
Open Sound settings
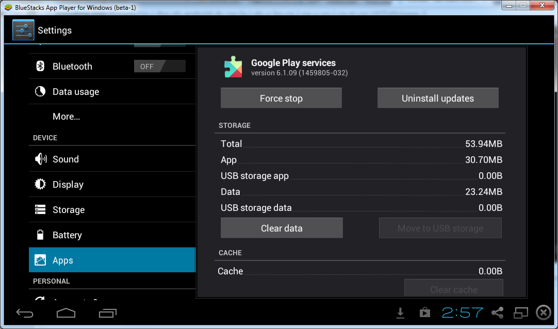112,159
